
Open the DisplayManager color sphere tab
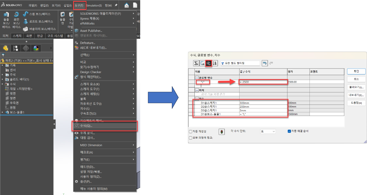pos(36,48)
